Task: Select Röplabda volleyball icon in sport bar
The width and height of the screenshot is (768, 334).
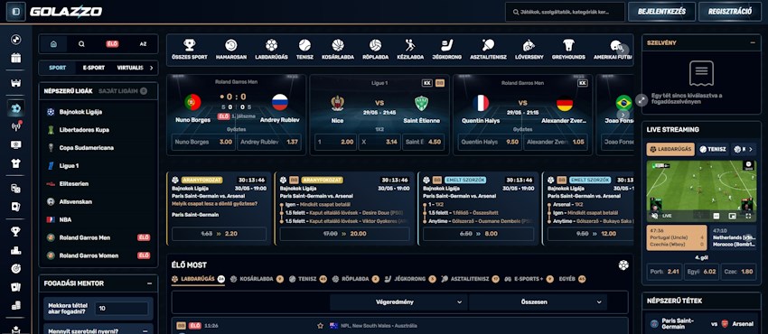Action: tap(376, 45)
